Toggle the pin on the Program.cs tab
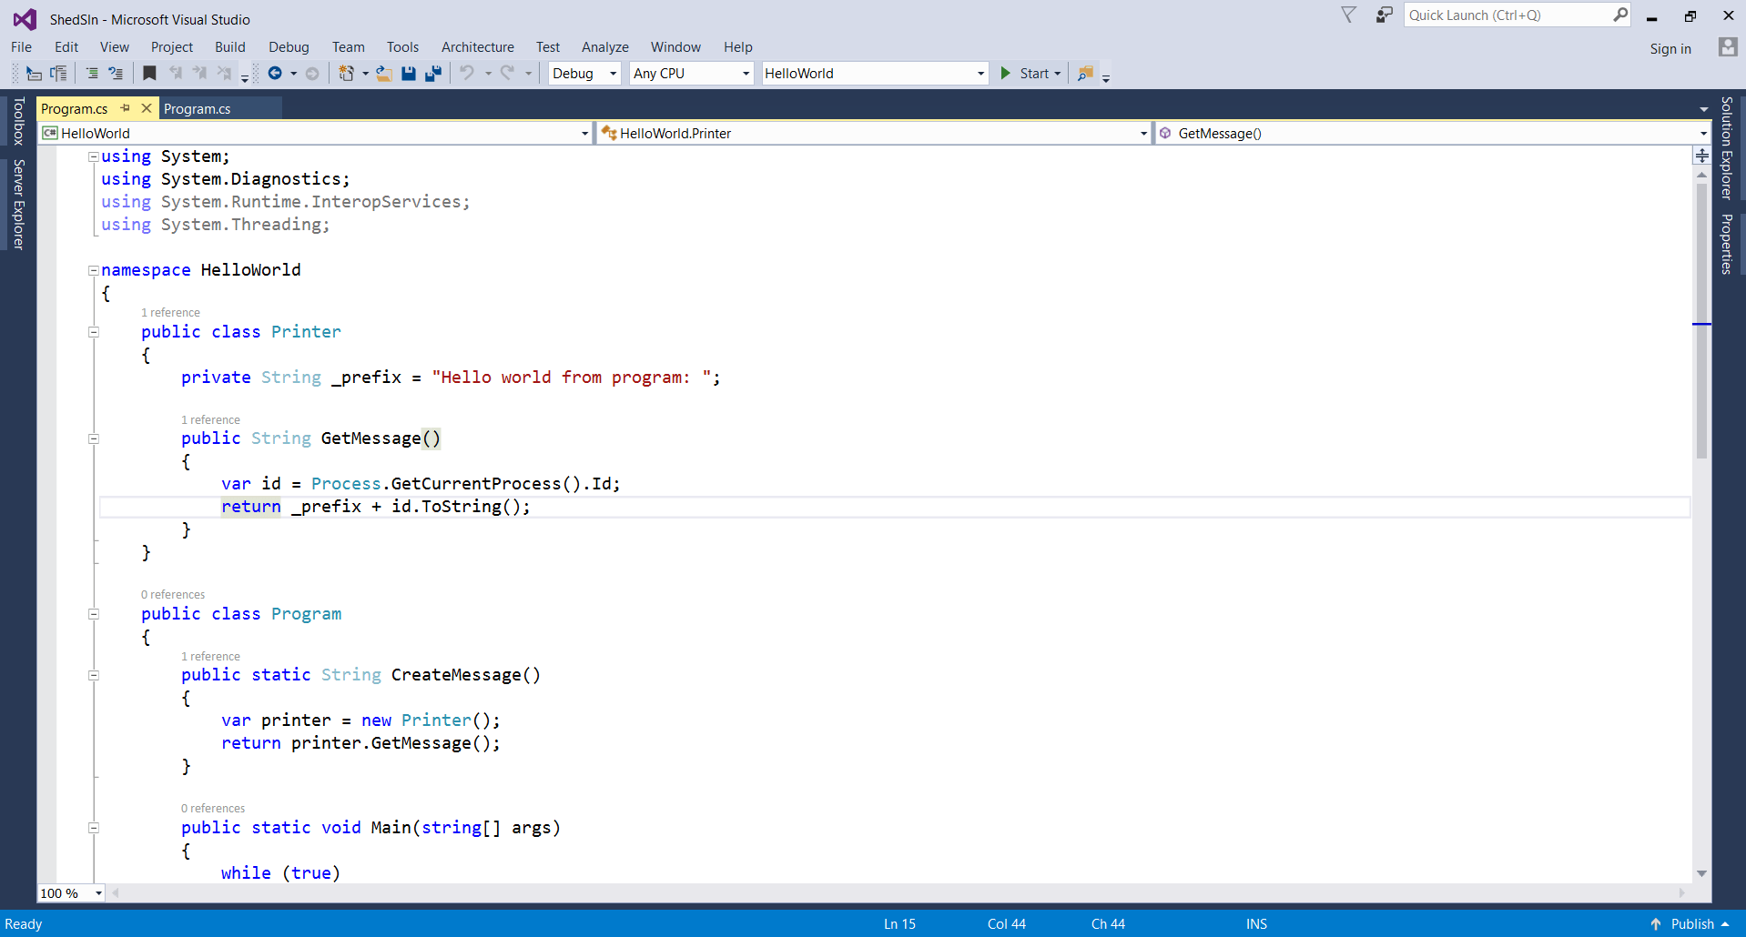This screenshot has height=937, width=1746. tap(126, 107)
